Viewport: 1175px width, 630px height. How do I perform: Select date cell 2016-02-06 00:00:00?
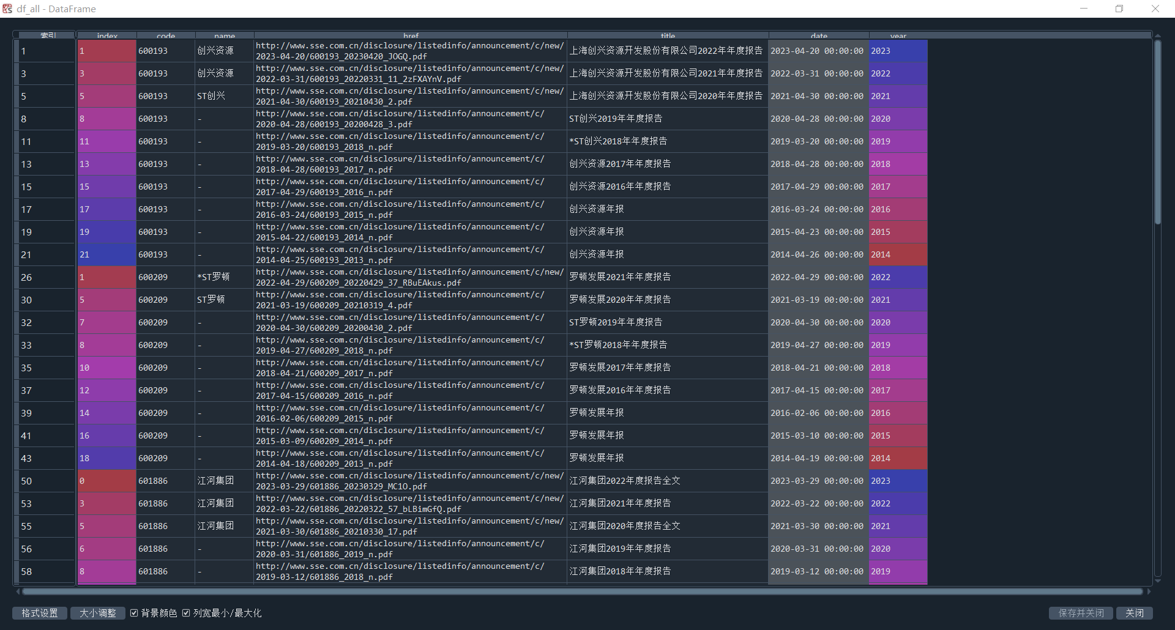819,413
